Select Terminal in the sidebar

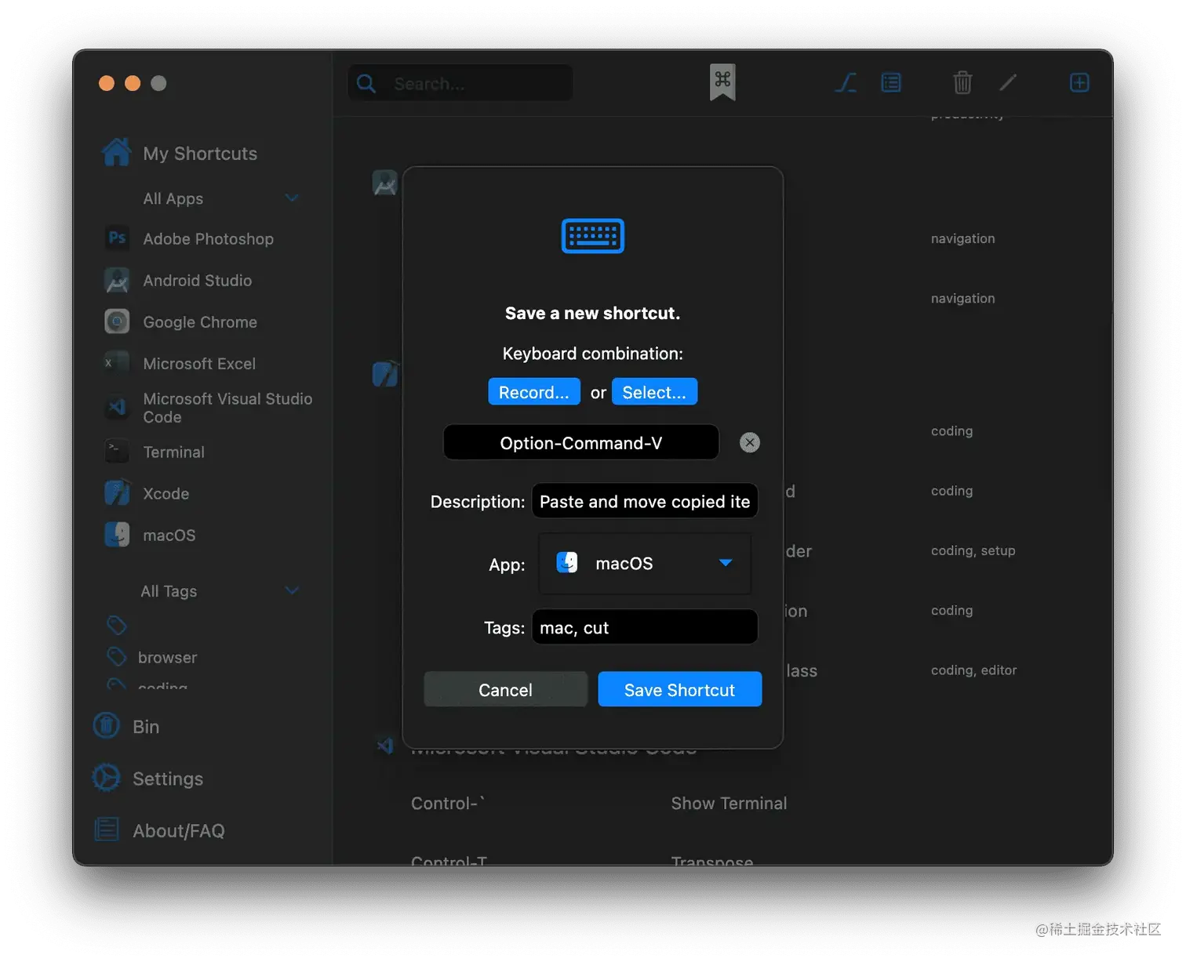point(155,452)
